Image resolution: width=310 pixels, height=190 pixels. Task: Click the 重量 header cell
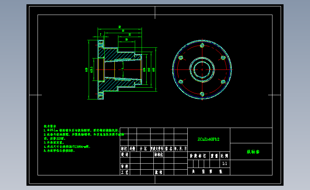pyautogui.click(x=214, y=156)
